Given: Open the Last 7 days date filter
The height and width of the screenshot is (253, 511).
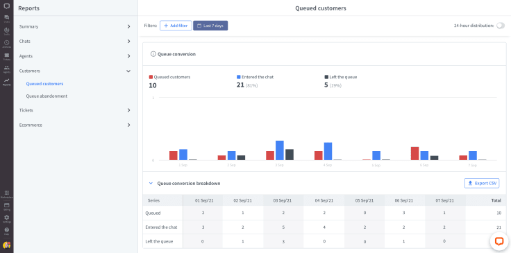Looking at the screenshot, I should coord(210,26).
